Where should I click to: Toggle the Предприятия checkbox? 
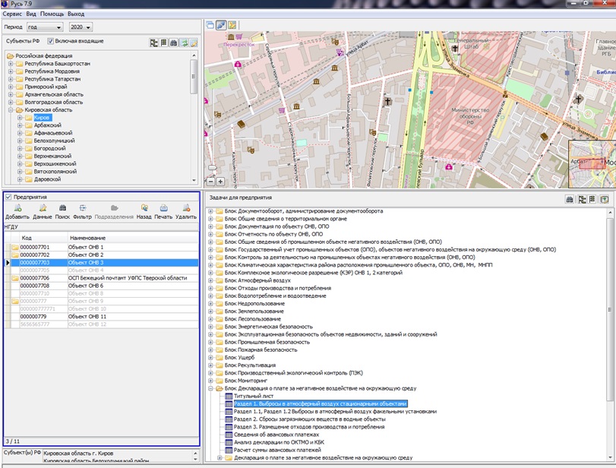click(x=8, y=197)
